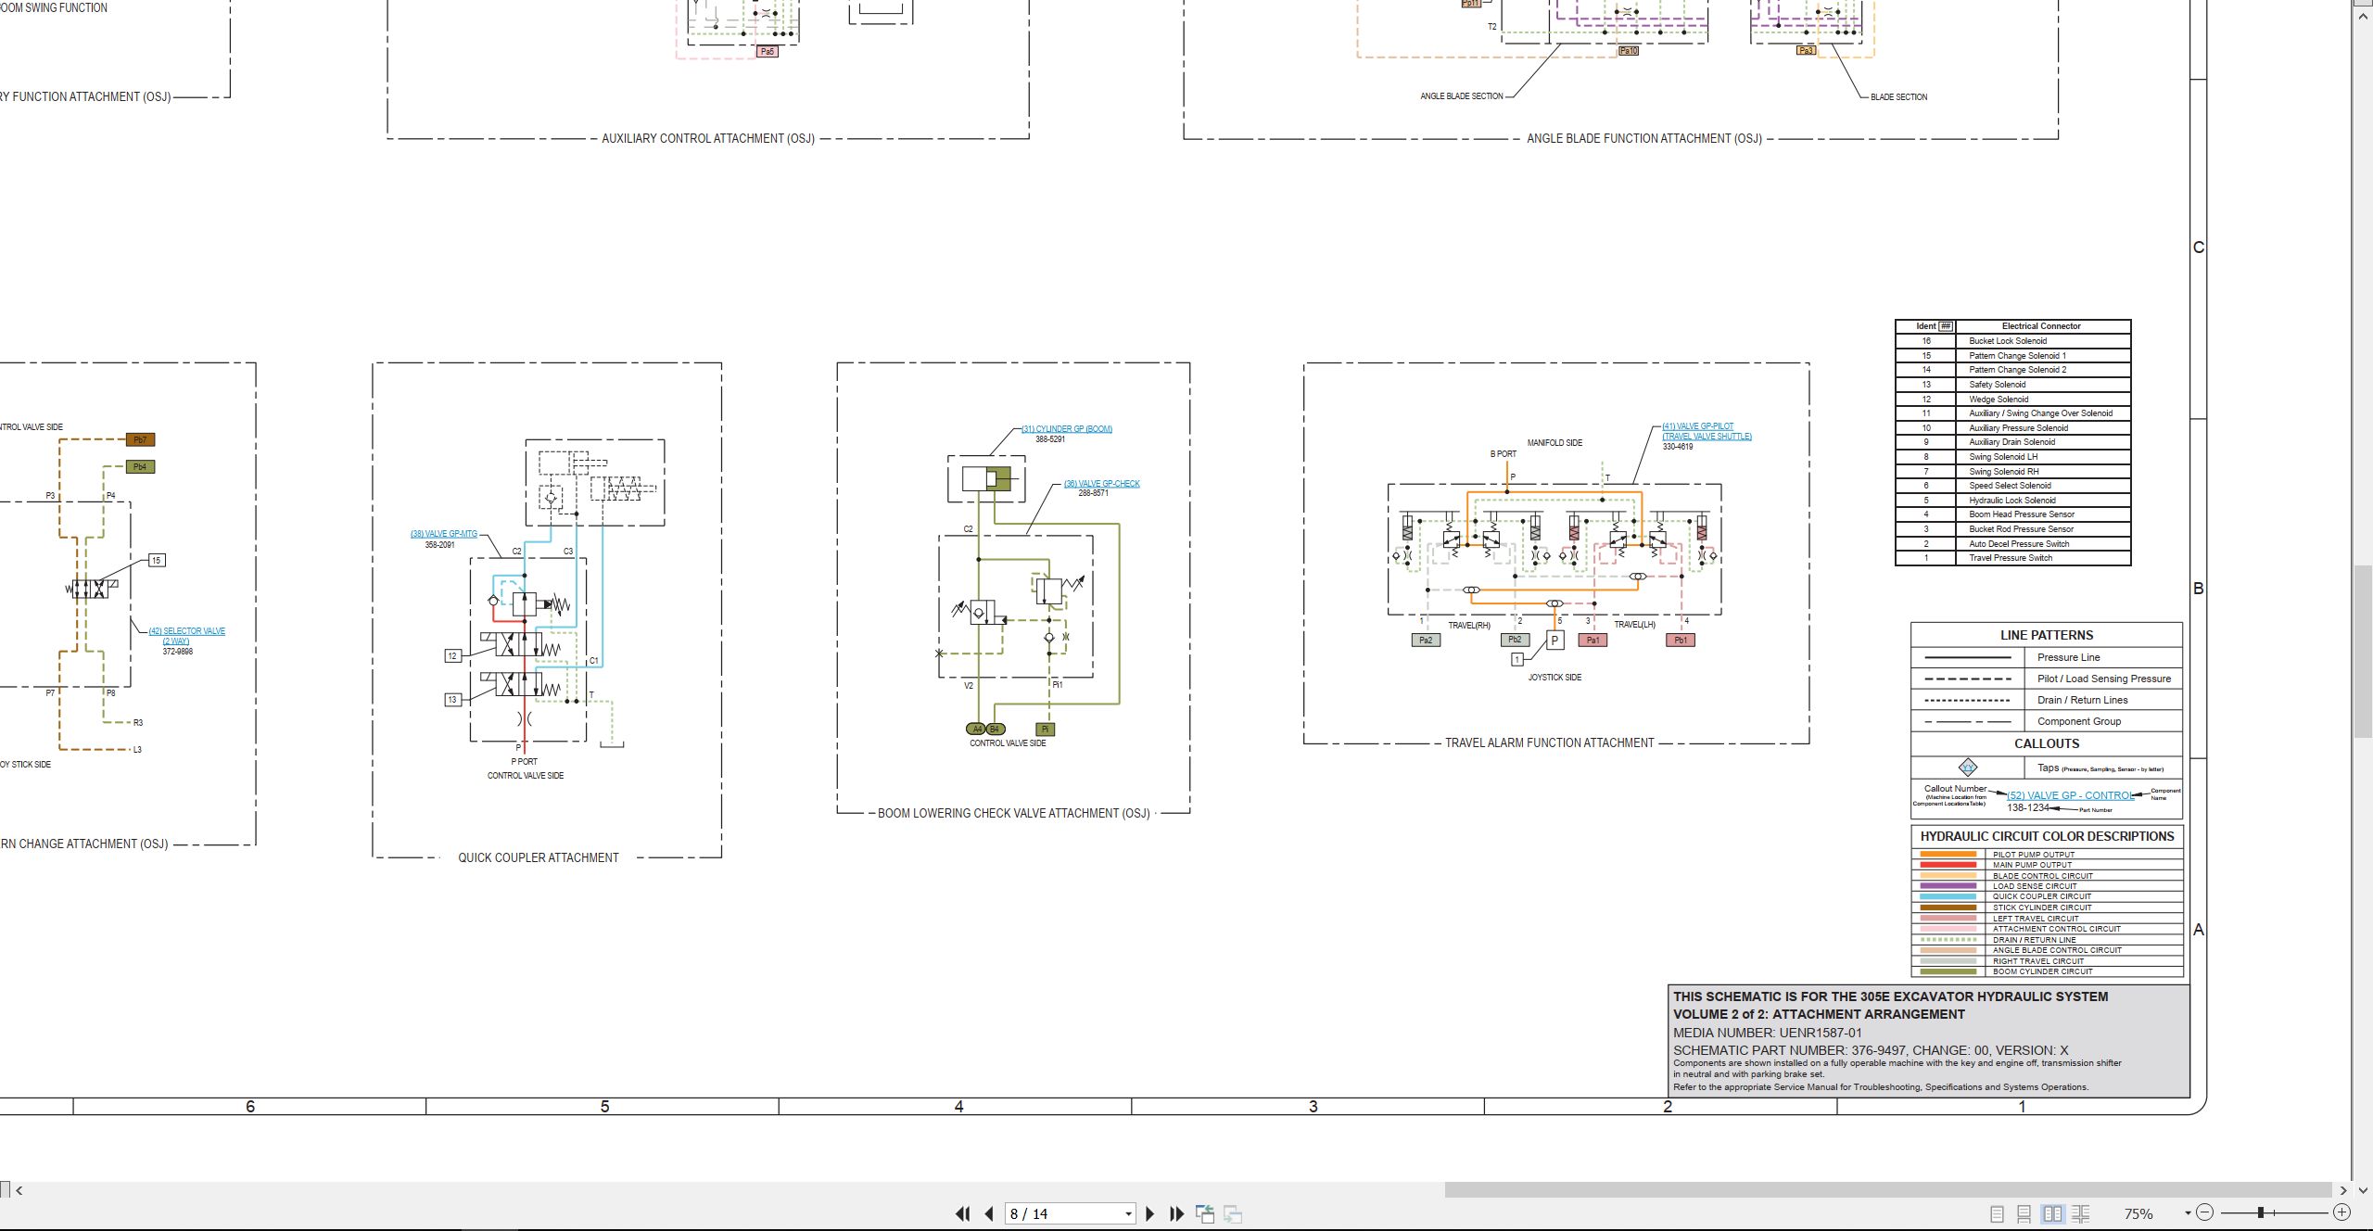This screenshot has width=2373, height=1231.
Task: Click the Pa2 port tag
Action: 1426,641
